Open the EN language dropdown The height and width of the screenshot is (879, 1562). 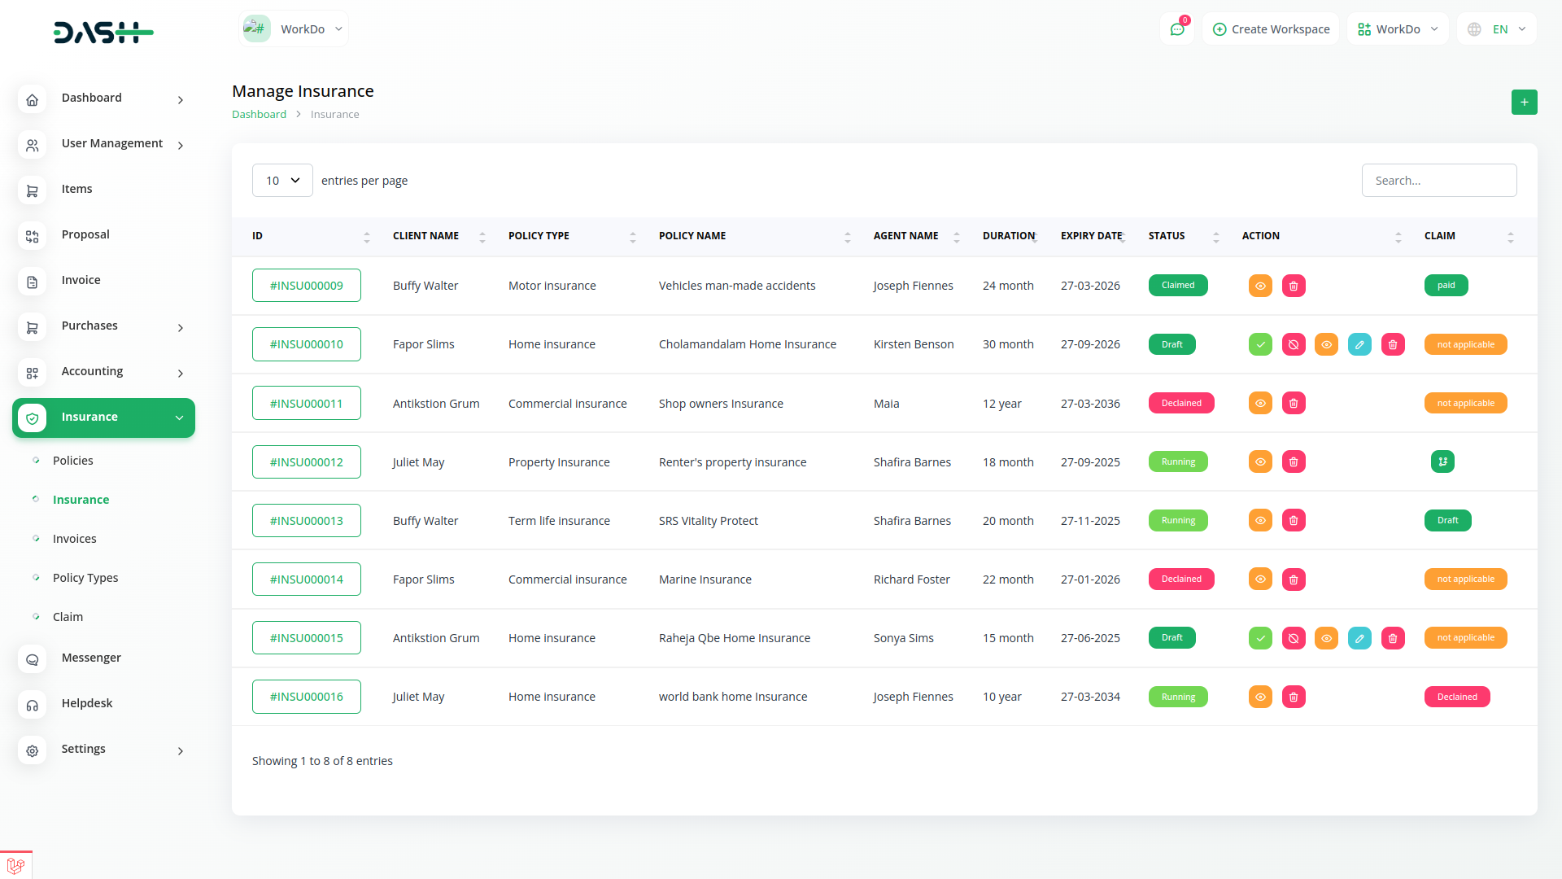pos(1497,29)
